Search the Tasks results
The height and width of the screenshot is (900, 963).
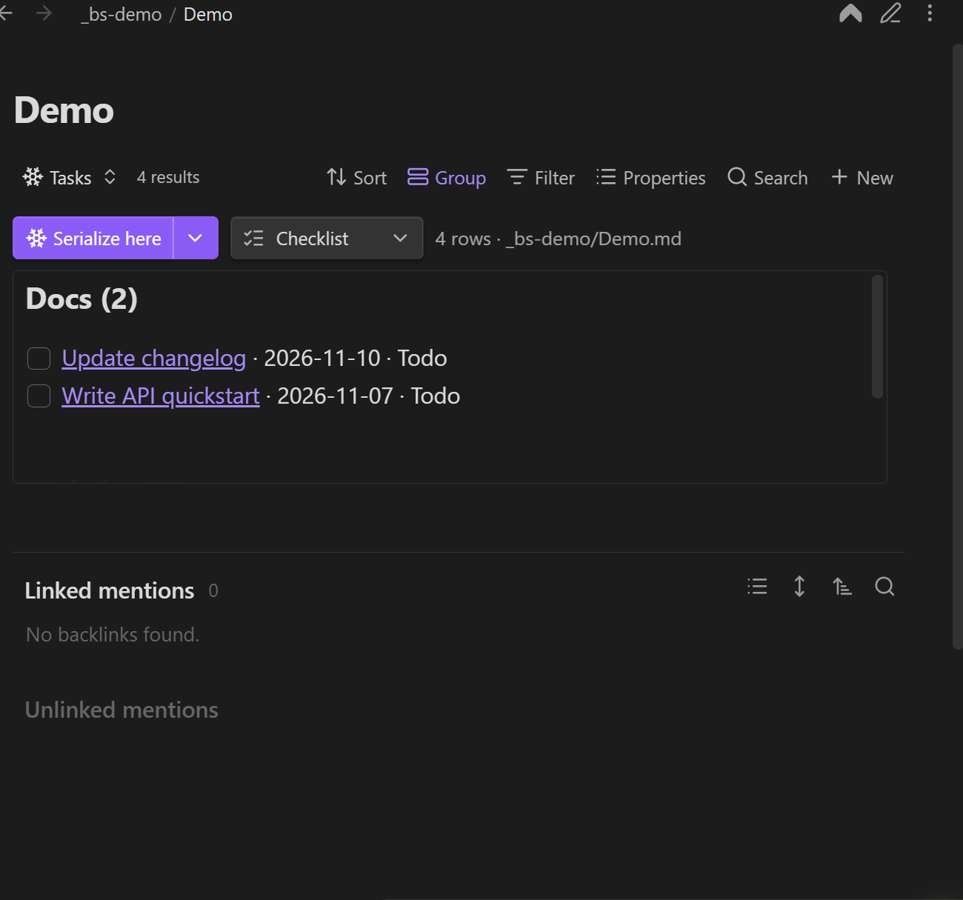(767, 178)
